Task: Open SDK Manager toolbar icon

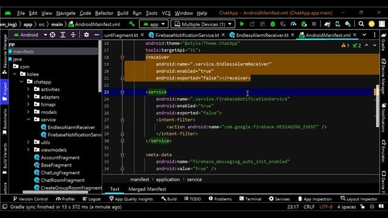Action: [347, 24]
